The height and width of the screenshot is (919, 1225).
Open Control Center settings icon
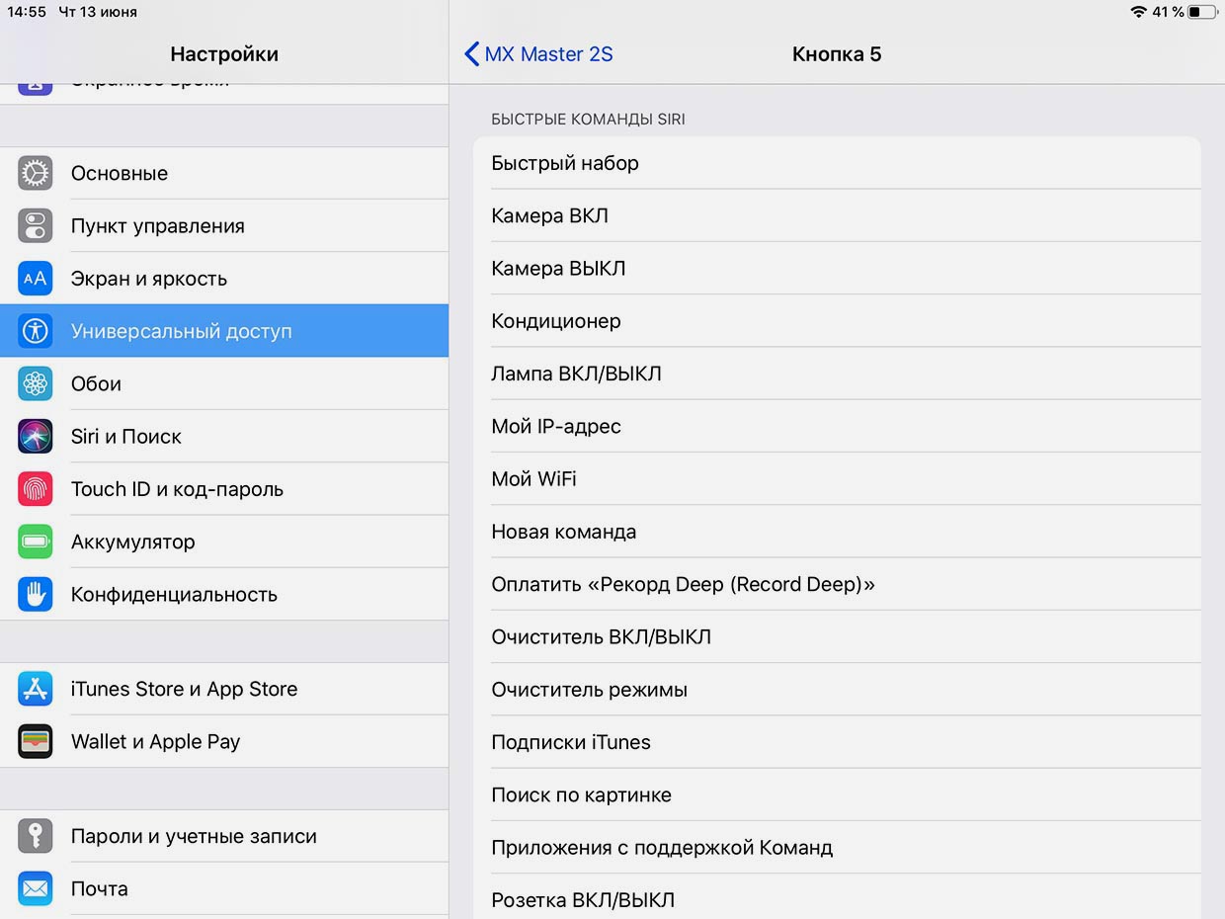(36, 226)
